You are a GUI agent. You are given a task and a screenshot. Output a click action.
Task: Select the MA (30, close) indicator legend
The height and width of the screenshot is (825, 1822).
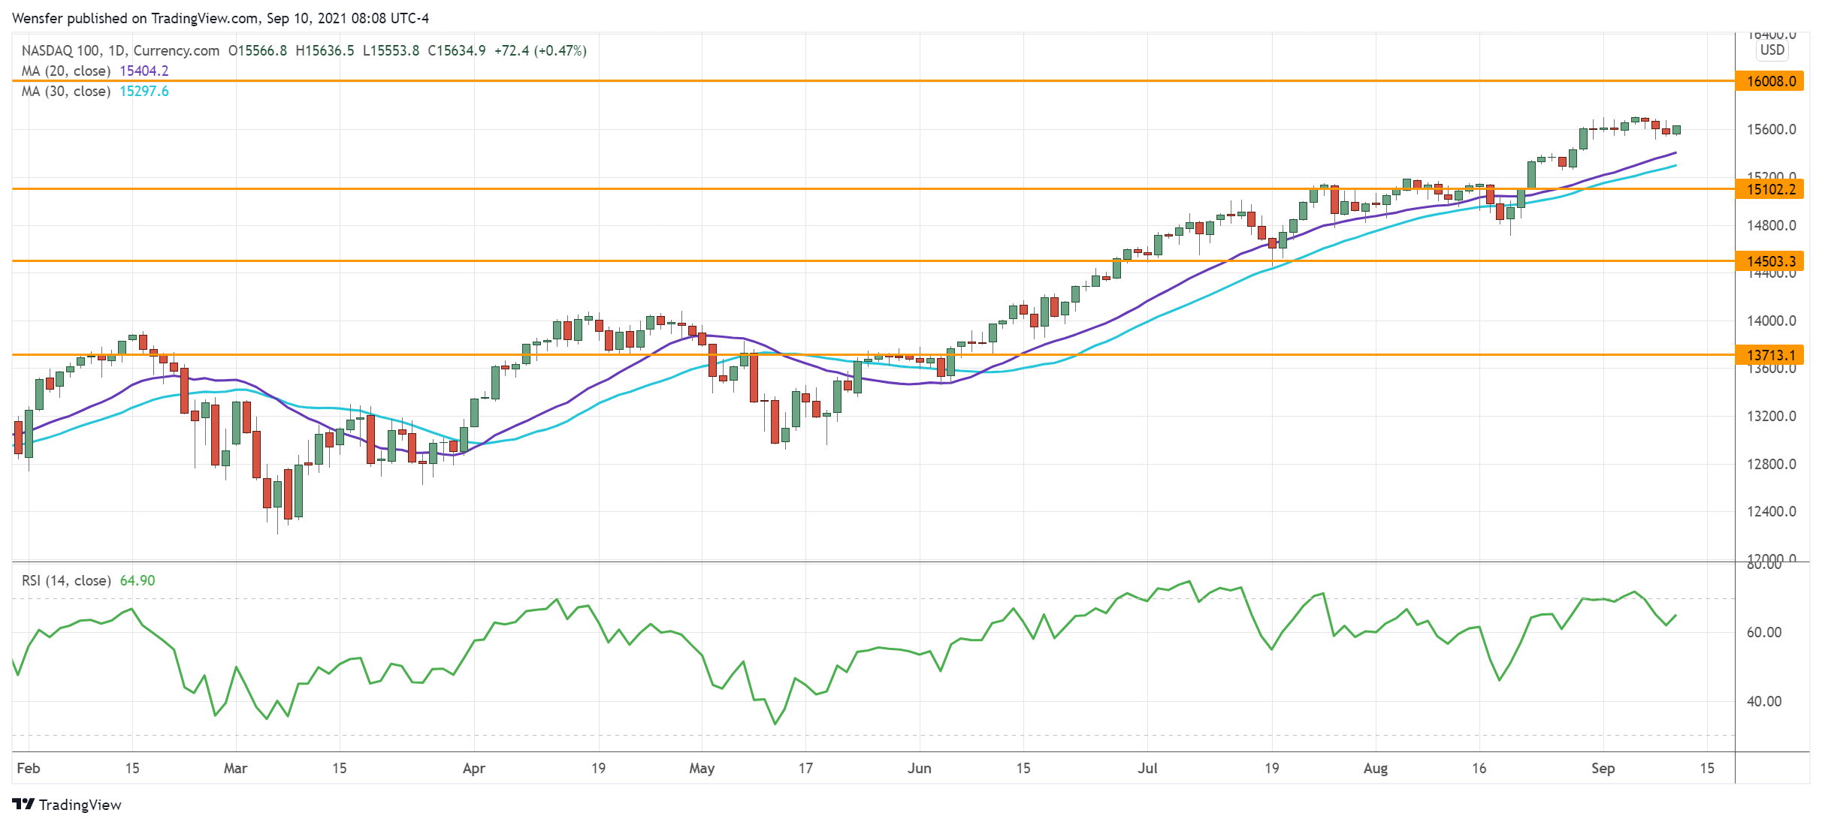66,91
